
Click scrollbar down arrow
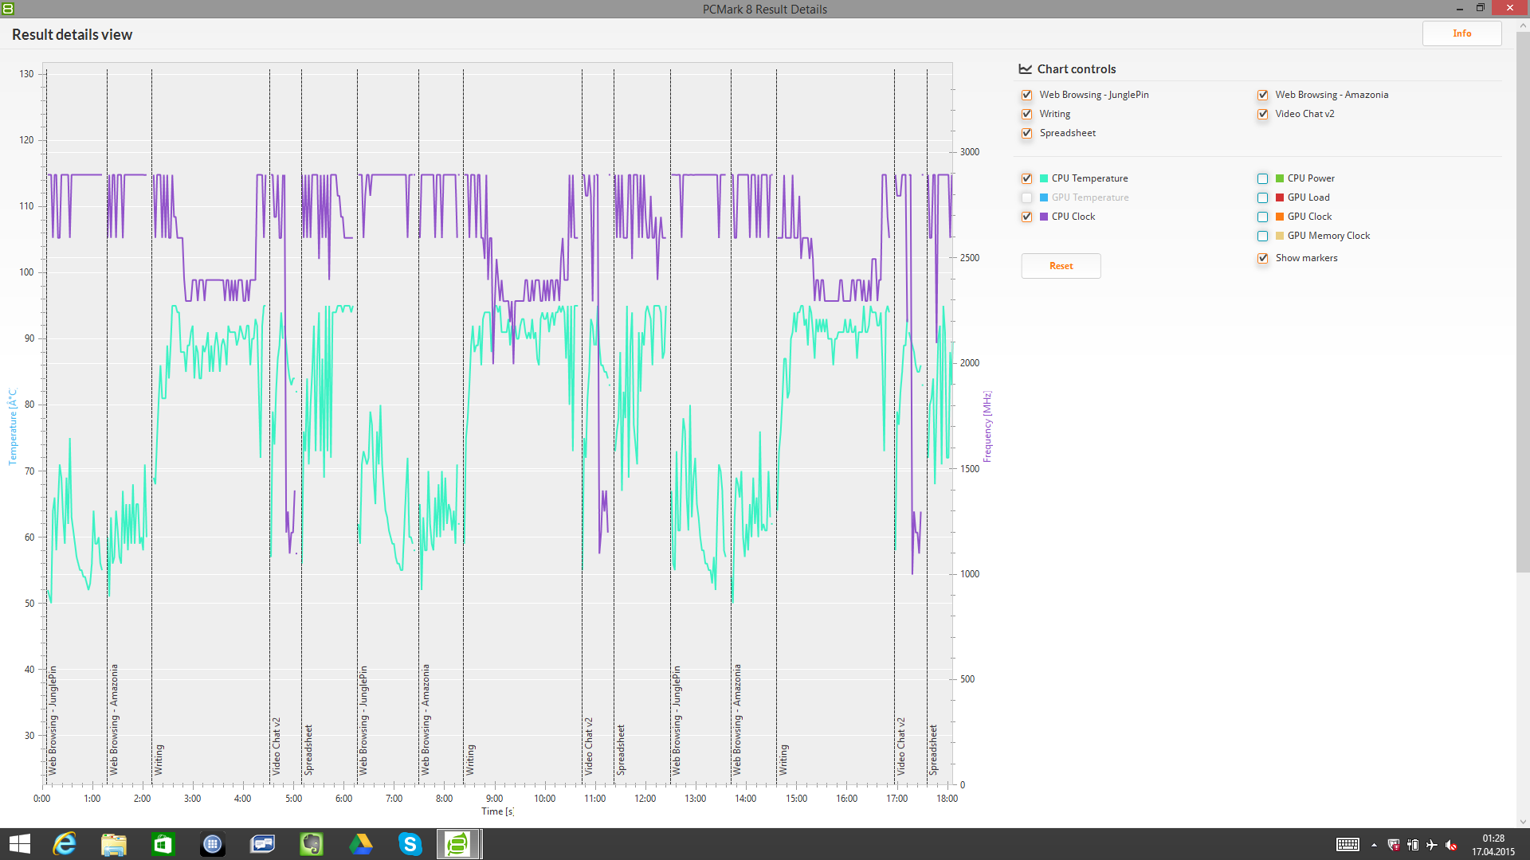pos(1523,822)
